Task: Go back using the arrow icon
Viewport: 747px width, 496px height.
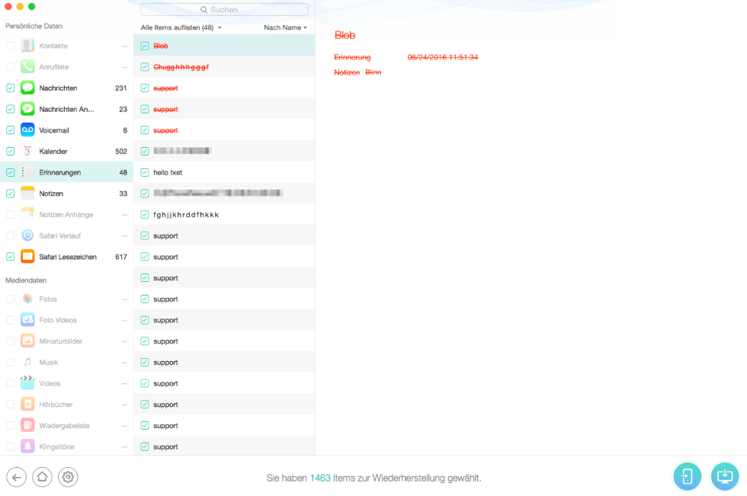Action: point(16,477)
